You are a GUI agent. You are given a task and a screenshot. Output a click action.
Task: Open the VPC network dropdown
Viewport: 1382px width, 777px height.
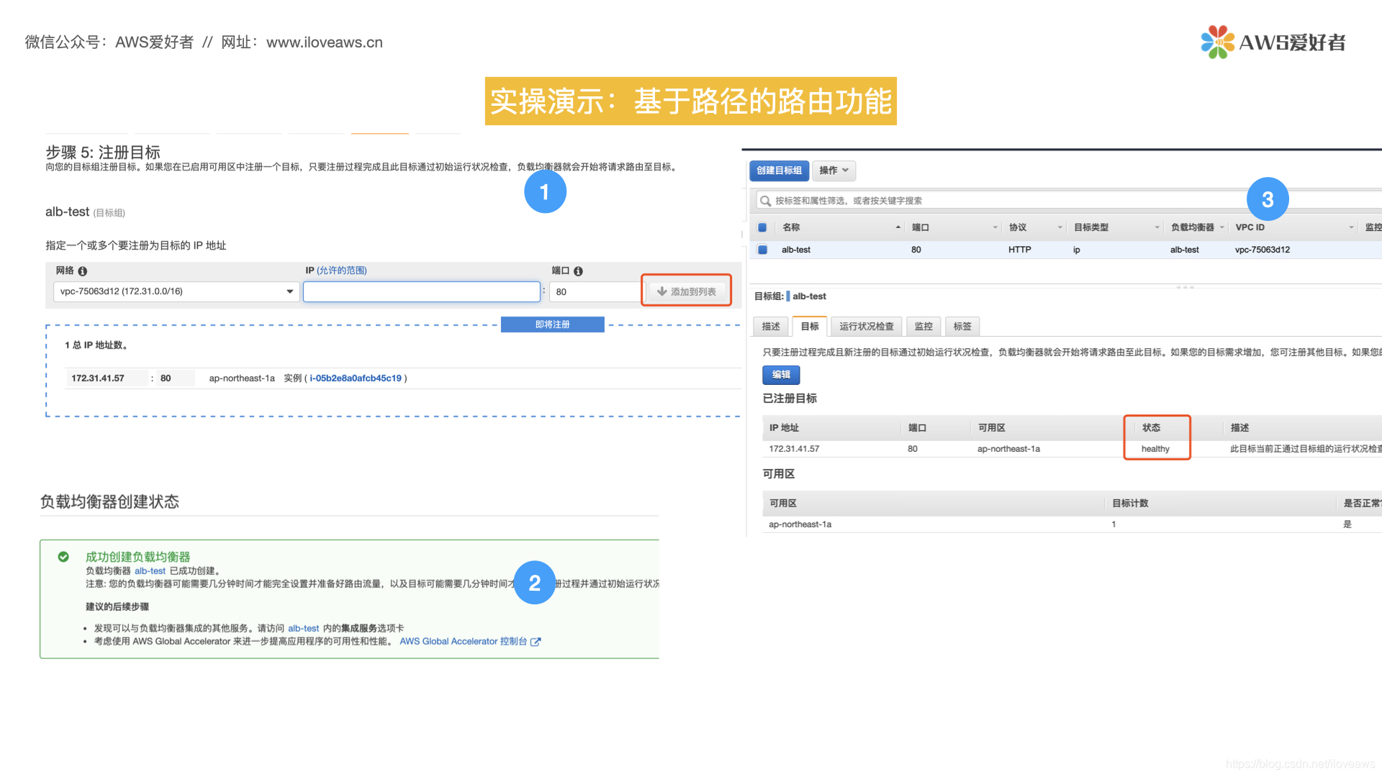[x=176, y=291]
